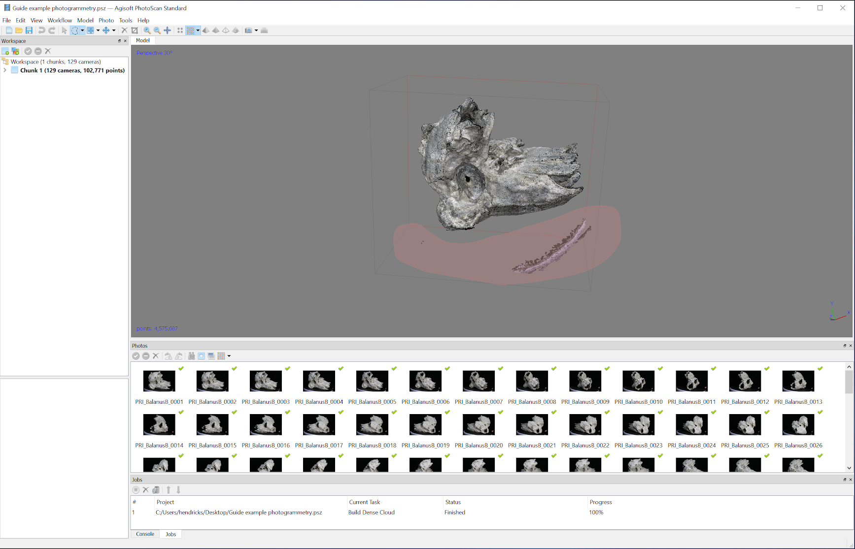Remove cameras using the Photos toolbar X
This screenshot has height=549, width=855.
156,356
